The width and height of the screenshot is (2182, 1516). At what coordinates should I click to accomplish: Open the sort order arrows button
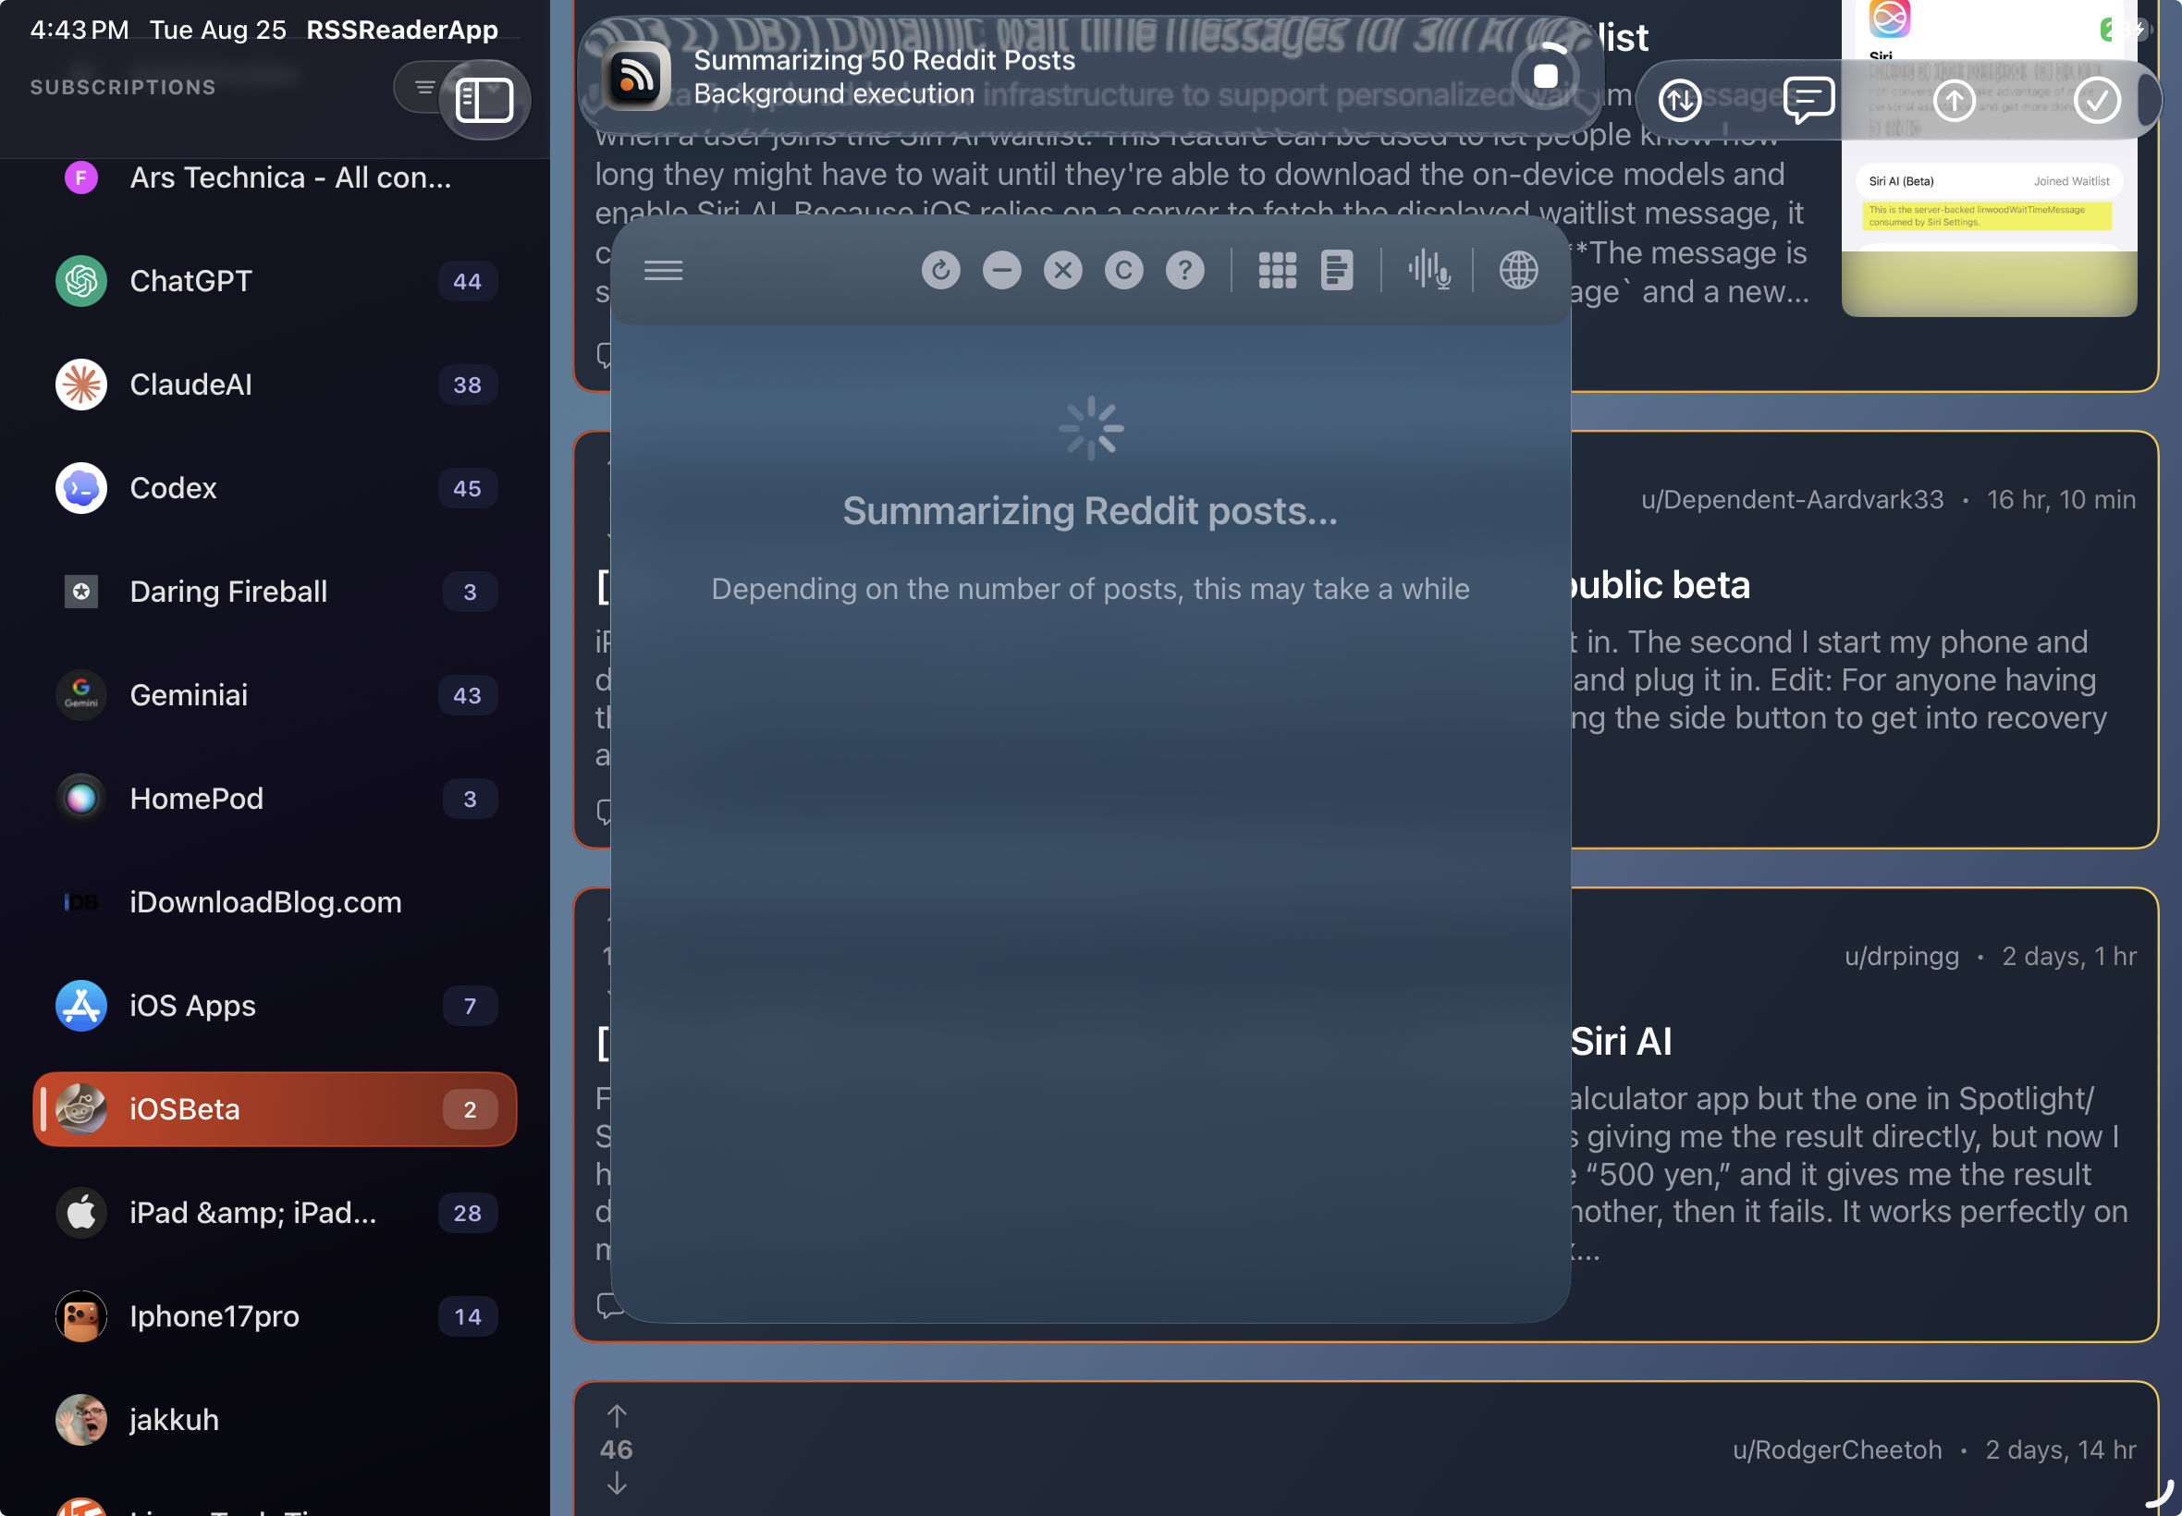coord(1679,101)
